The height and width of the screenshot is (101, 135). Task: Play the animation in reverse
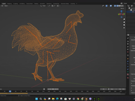[x=52, y=89]
